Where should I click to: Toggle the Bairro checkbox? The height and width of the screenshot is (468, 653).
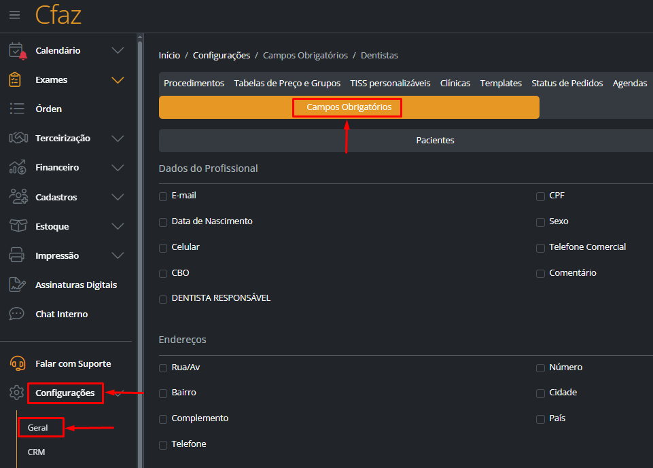[x=163, y=393]
